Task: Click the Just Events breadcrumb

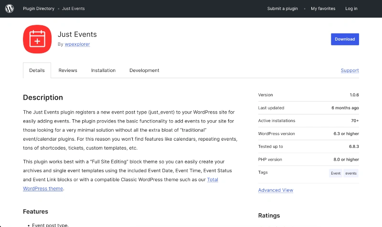Action: tap(74, 9)
